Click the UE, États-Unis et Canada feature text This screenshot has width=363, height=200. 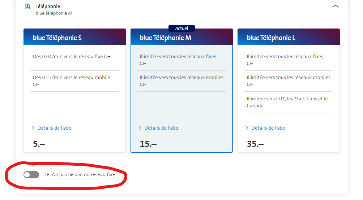(287, 102)
